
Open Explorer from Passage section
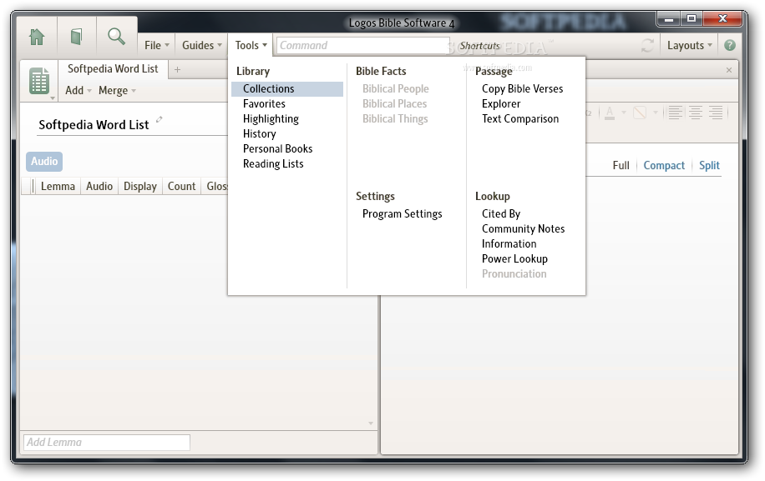pos(501,103)
